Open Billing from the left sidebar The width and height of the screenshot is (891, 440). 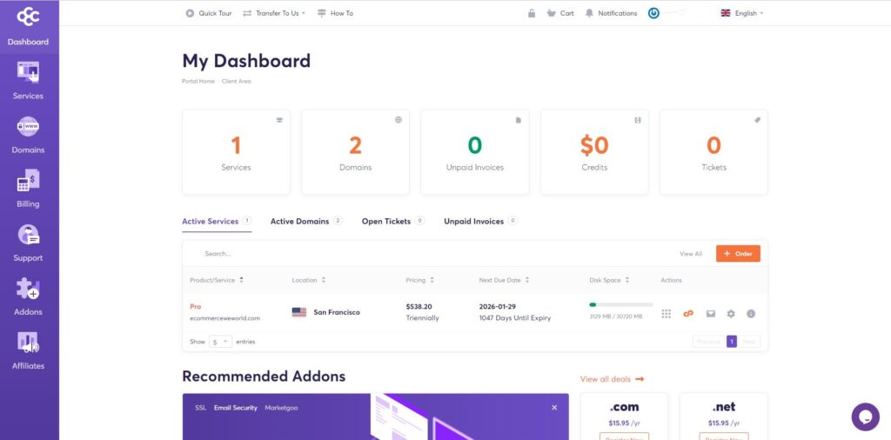click(x=28, y=189)
